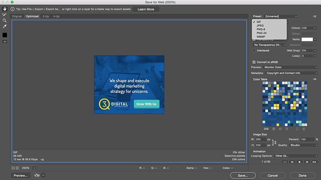Open the Metadata dropdown

coord(291,73)
